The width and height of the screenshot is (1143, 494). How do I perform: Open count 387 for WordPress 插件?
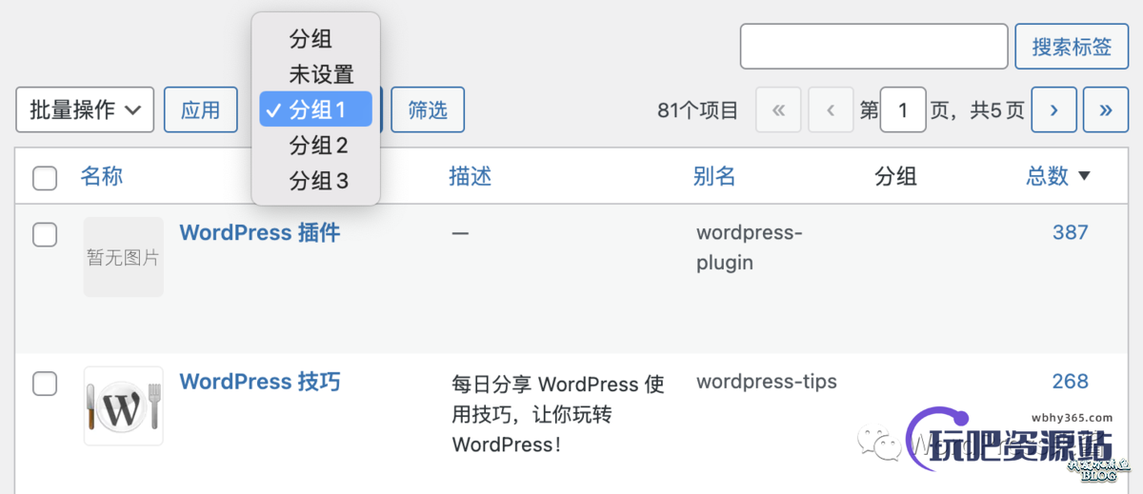(1070, 232)
